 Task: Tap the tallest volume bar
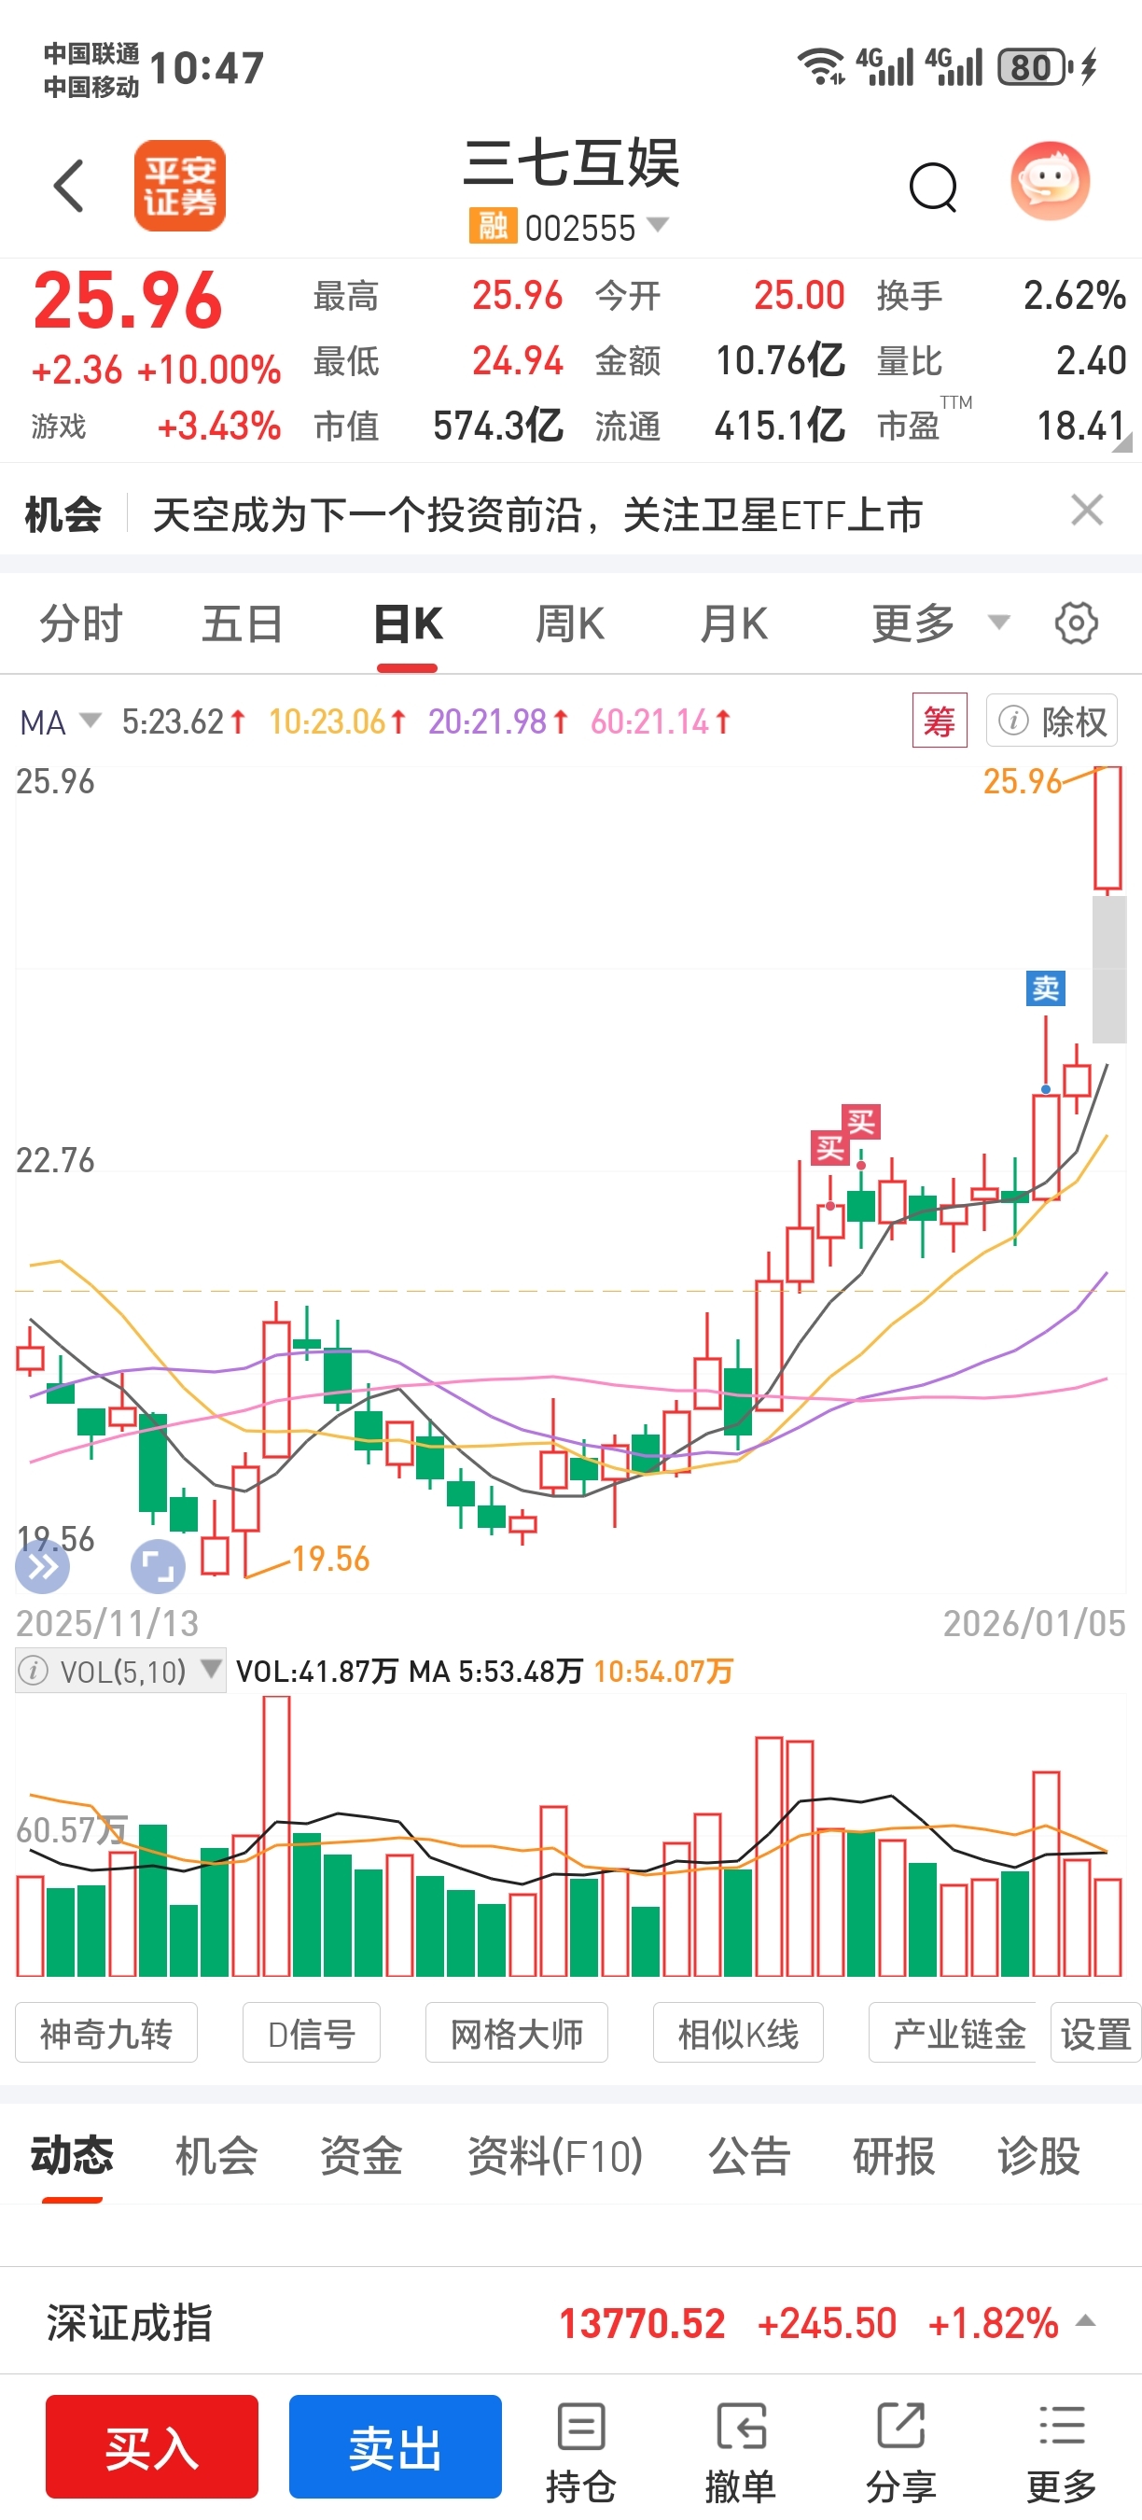(277, 1836)
